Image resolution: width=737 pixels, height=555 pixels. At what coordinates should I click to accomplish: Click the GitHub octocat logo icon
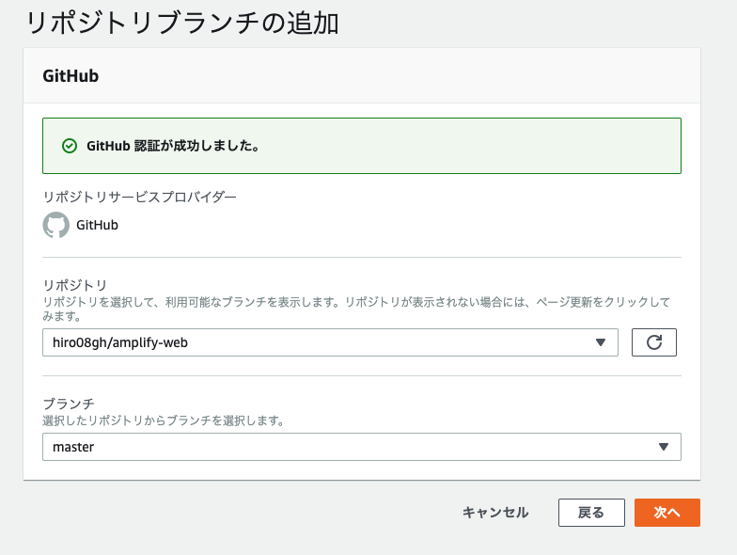(x=56, y=225)
